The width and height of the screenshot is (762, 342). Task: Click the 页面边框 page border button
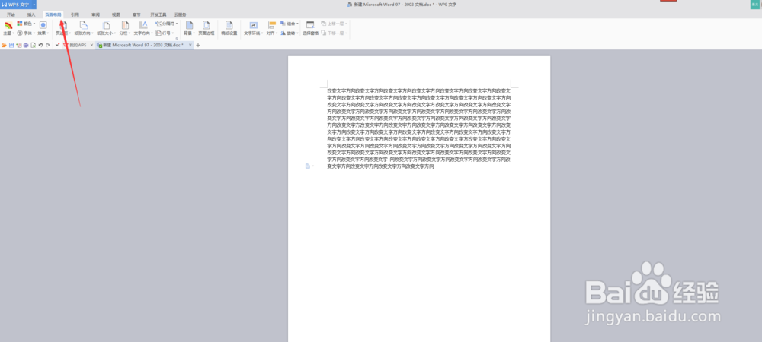coord(206,28)
